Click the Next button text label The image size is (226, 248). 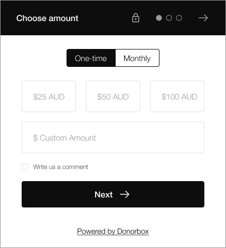(x=103, y=194)
